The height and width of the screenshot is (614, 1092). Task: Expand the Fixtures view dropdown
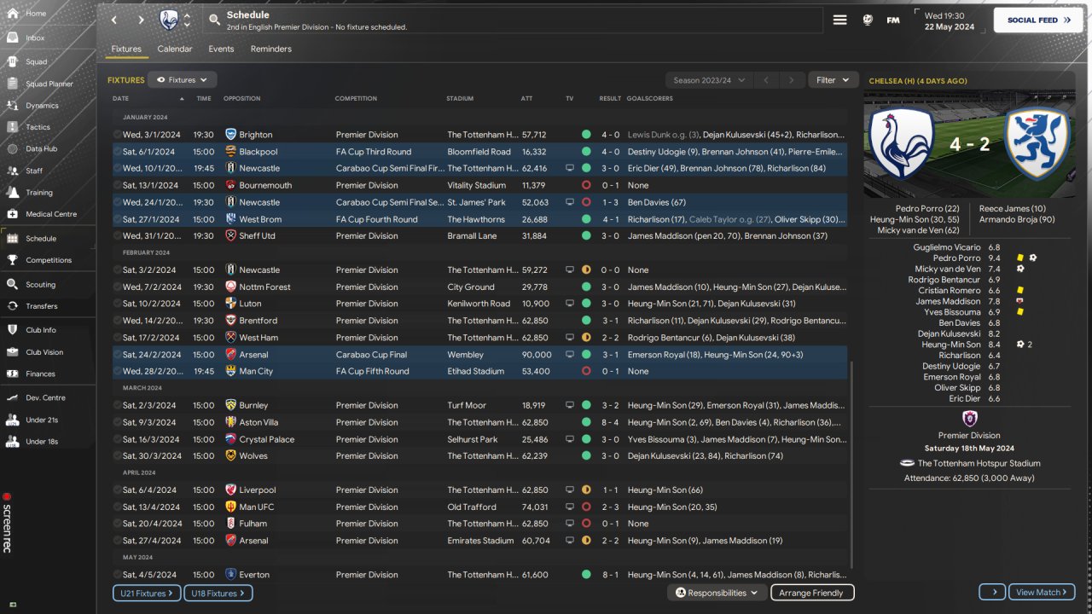pos(183,80)
